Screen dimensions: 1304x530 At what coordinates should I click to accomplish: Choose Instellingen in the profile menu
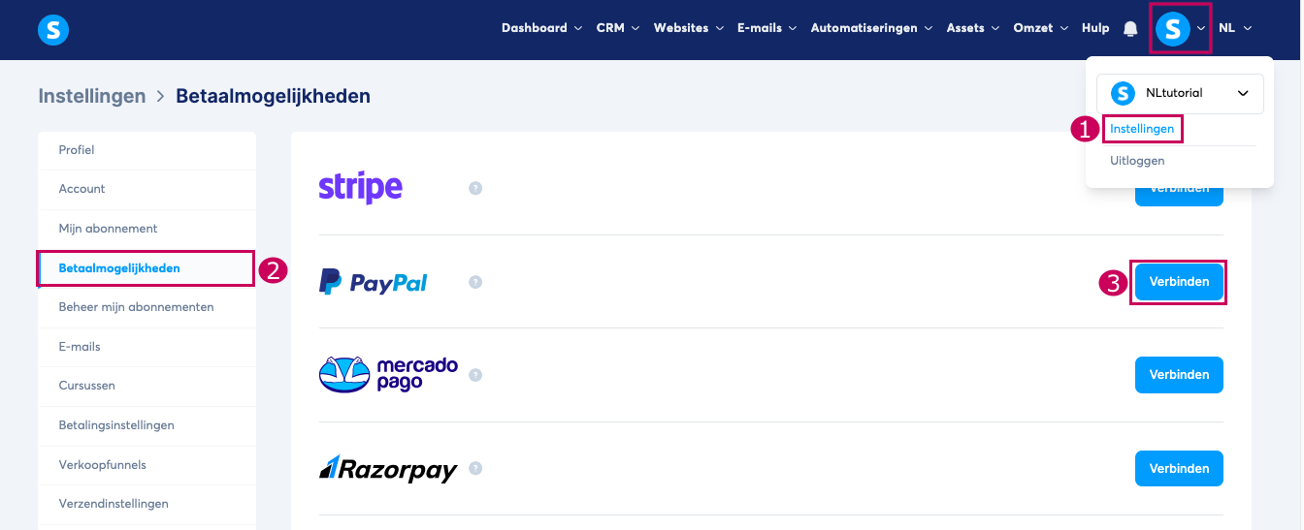(1142, 129)
